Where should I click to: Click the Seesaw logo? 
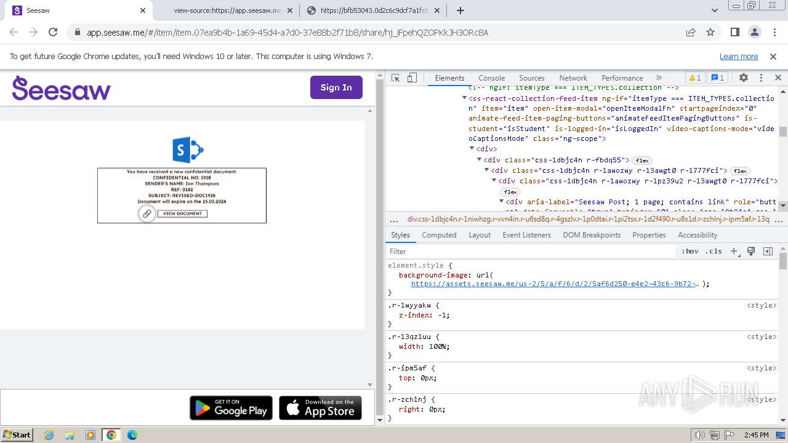(61, 88)
